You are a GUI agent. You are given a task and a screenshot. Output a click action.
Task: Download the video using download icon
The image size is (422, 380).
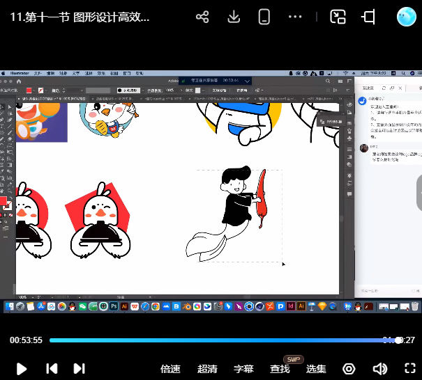(234, 17)
